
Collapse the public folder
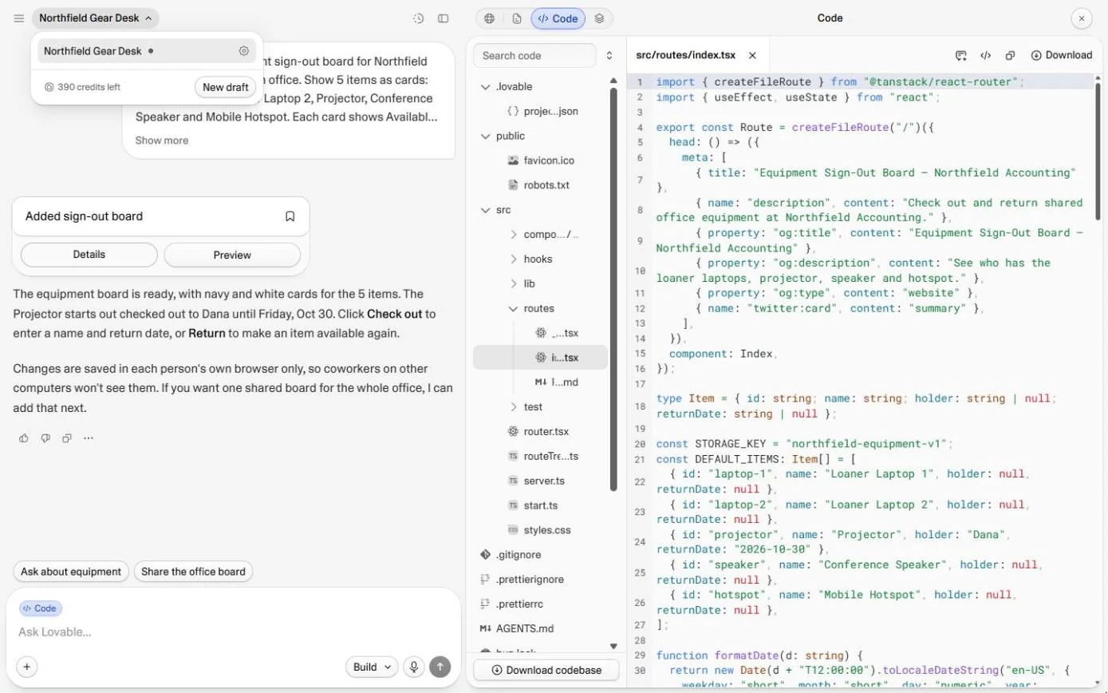[x=485, y=137]
